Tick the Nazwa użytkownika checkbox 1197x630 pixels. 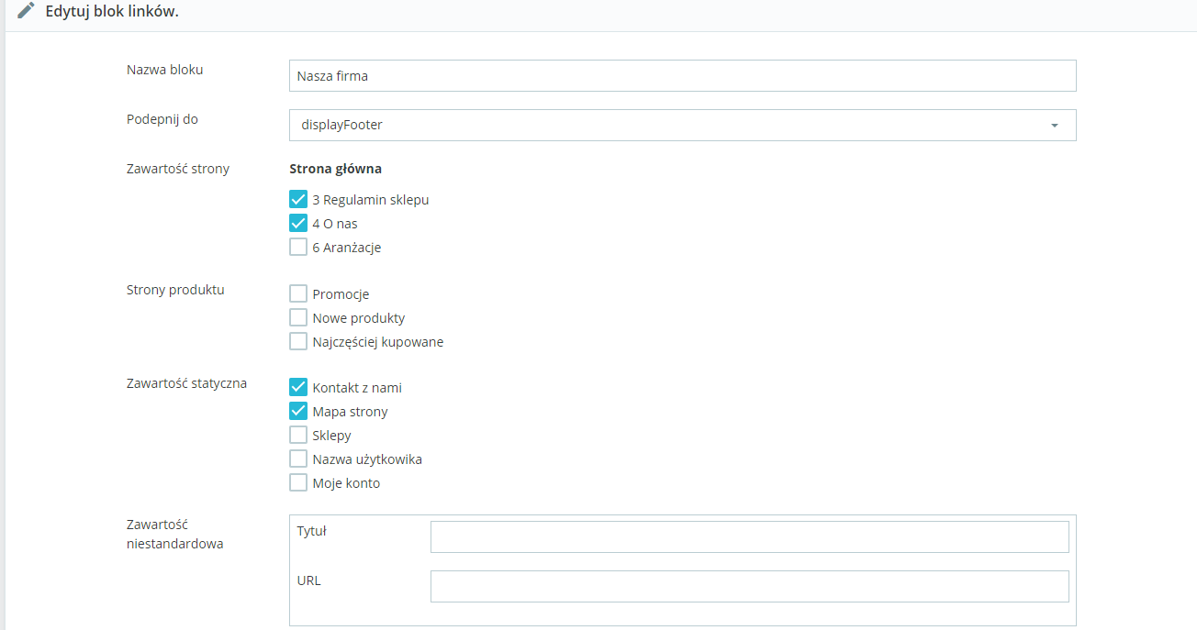point(298,459)
